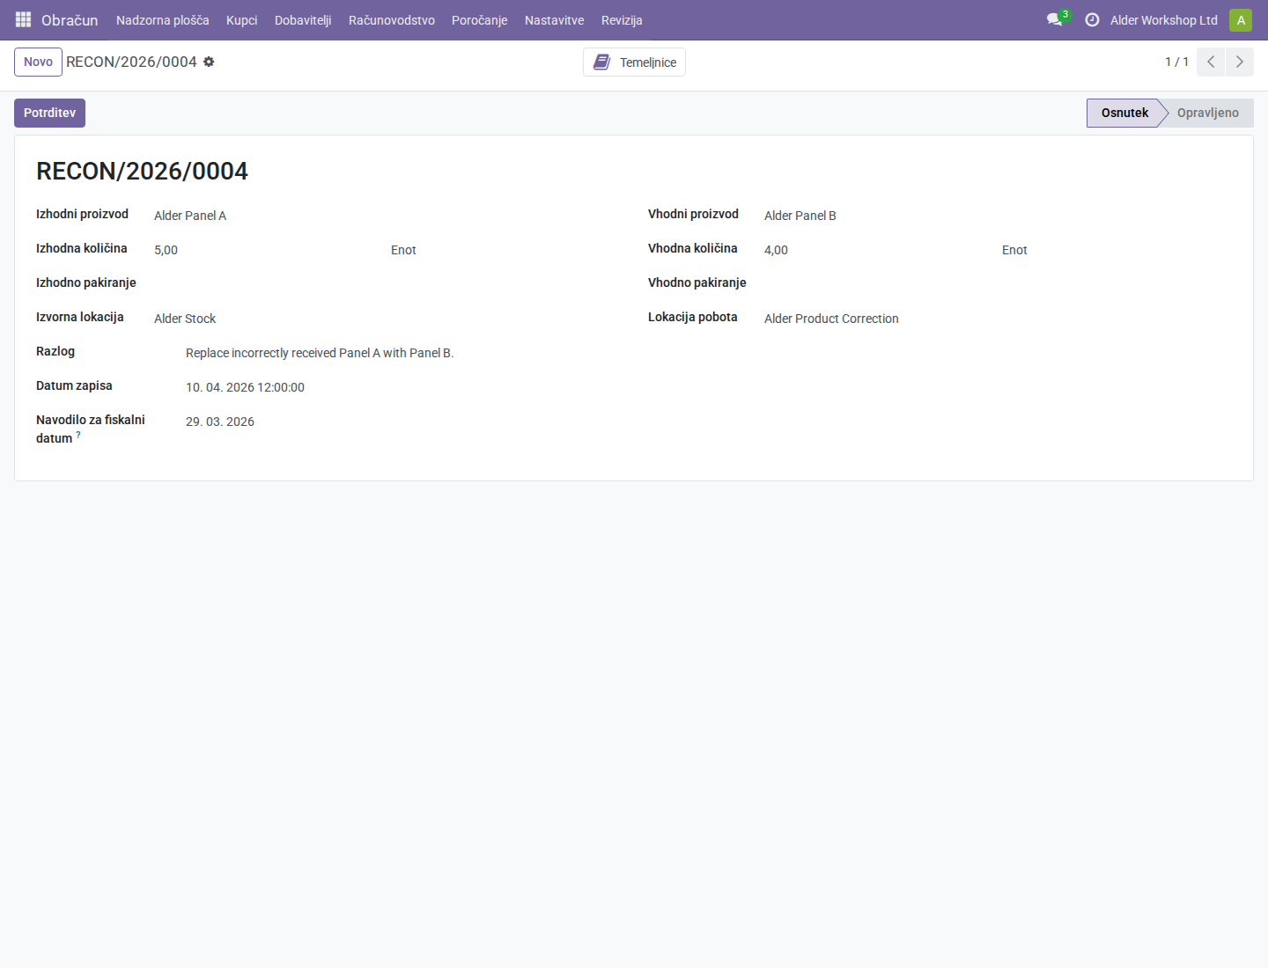Click the Potrditev confirm button
The image size is (1268, 968).
click(49, 113)
